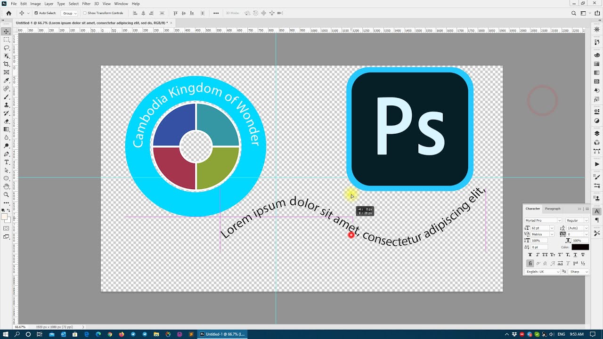603x339 pixels.
Task: Select the Lasso tool
Action: coord(6,48)
